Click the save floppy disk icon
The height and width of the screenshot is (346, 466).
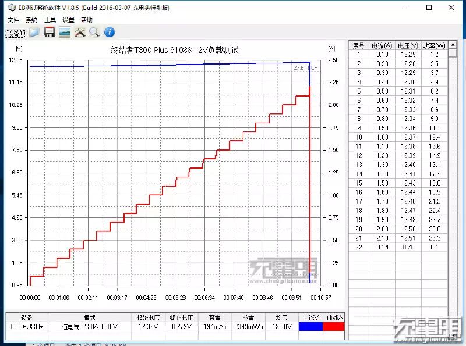[50, 33]
